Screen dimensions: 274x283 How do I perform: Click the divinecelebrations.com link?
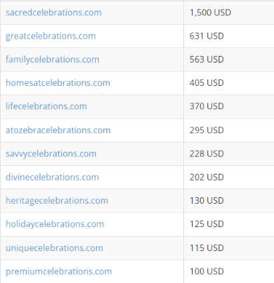pyautogui.click(x=52, y=177)
